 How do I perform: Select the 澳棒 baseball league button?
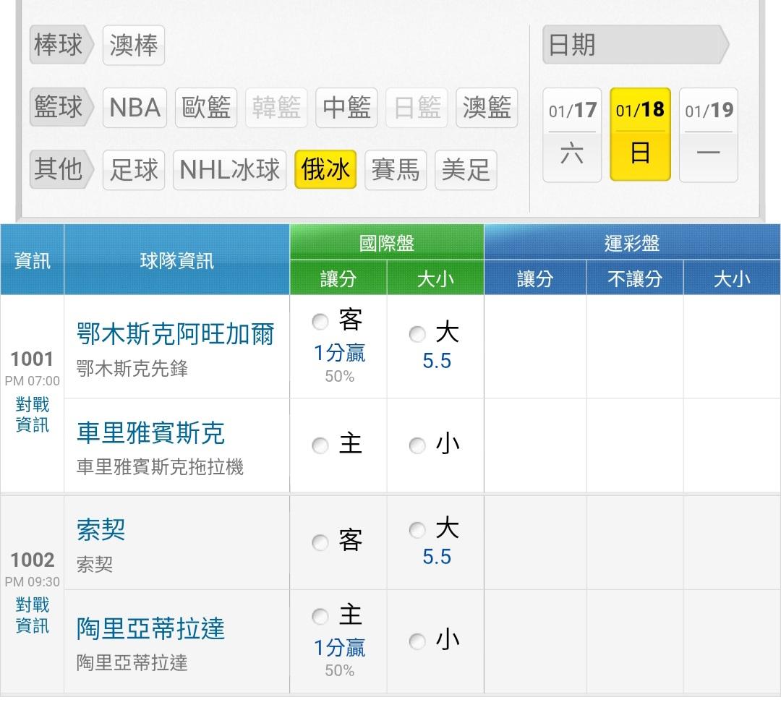[x=134, y=46]
